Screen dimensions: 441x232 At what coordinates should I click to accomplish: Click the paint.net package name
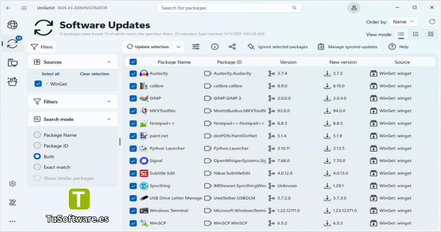pos(159,136)
